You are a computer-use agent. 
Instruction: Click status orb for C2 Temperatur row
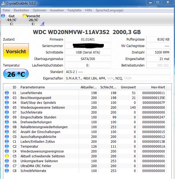pyautogui.click(x=7, y=146)
